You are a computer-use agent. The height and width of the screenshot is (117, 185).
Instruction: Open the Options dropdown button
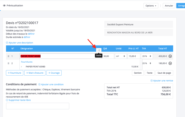click(x=151, y=6)
